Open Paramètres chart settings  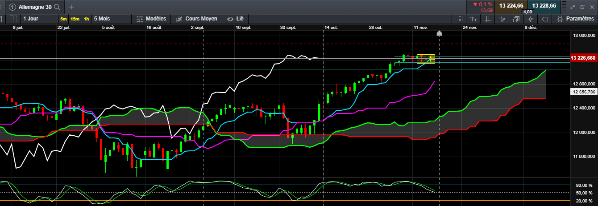[x=576, y=19]
